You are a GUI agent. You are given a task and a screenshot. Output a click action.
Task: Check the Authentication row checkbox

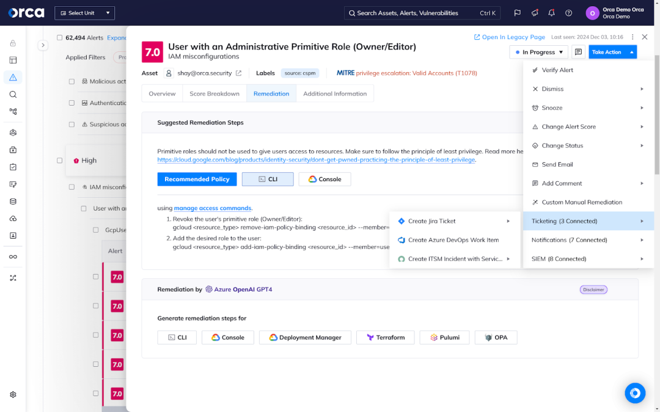click(x=71, y=103)
